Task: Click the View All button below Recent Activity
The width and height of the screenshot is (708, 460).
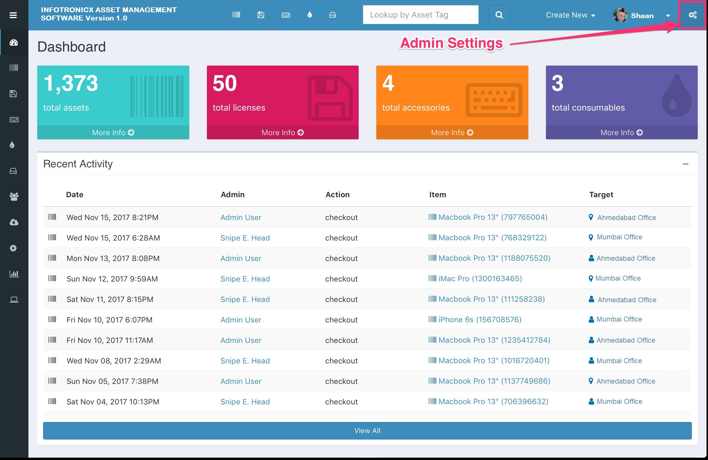Action: click(x=367, y=431)
